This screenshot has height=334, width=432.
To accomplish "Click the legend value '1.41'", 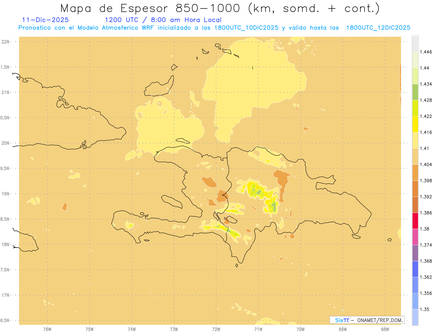I will [x=425, y=148].
